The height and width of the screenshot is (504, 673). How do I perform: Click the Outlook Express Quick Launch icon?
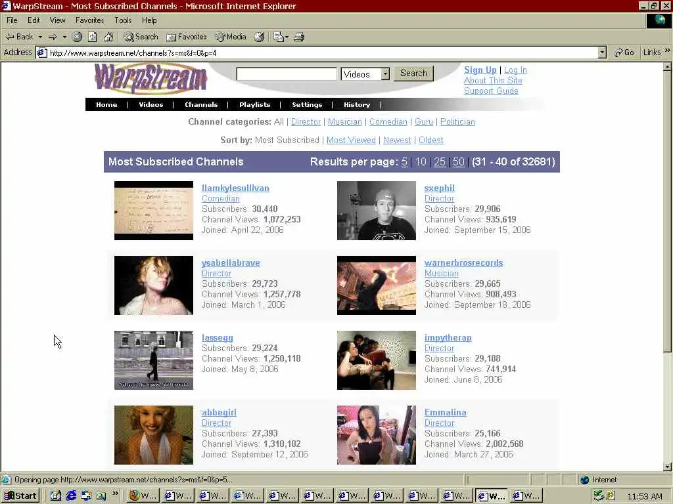(x=86, y=496)
